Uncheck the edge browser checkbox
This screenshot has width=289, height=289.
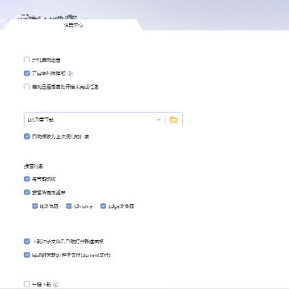[104, 206]
